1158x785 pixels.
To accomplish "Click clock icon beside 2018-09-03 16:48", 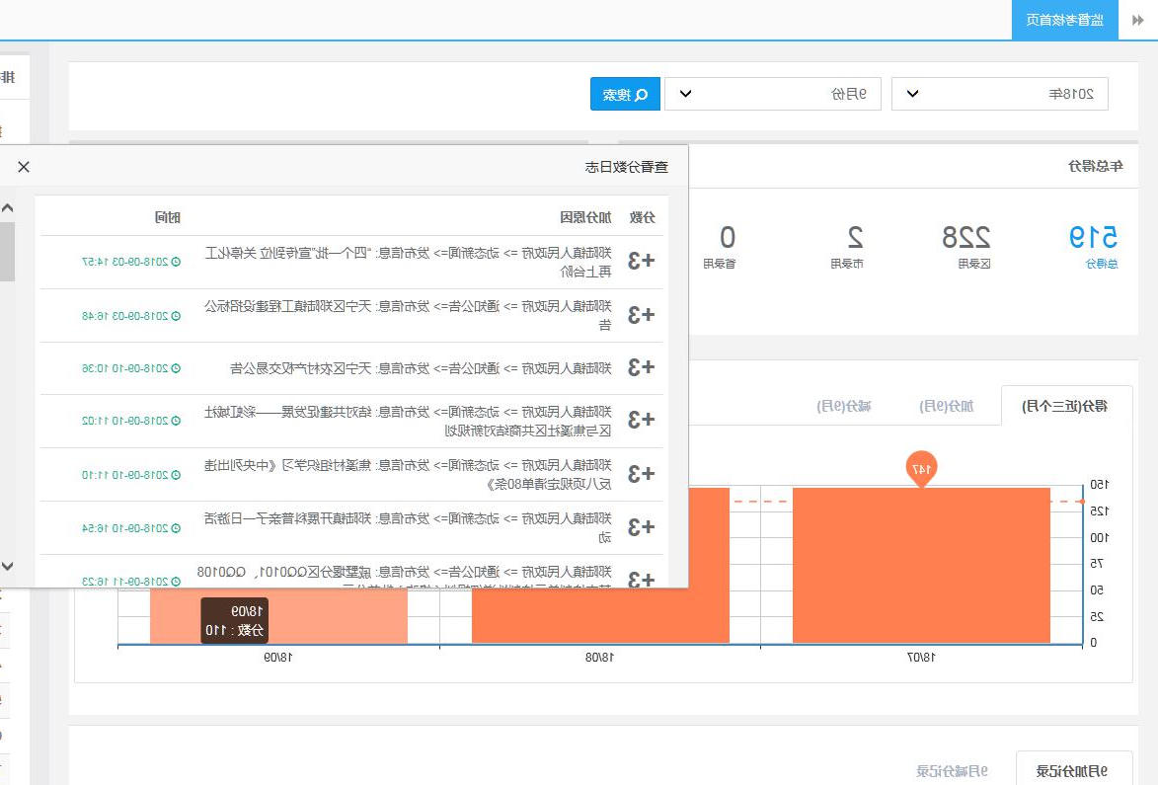I will [x=176, y=315].
